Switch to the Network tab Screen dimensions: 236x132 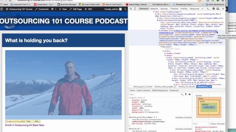(x=154, y=9)
